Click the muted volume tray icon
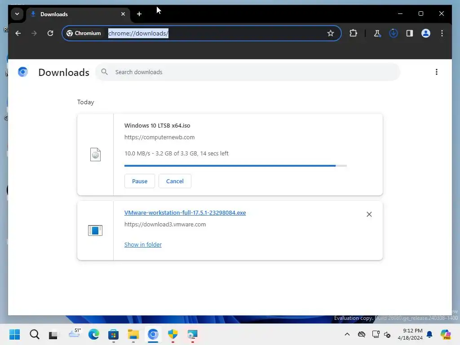The width and height of the screenshot is (460, 345). (x=388, y=334)
